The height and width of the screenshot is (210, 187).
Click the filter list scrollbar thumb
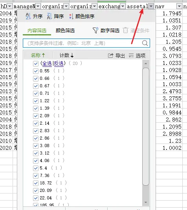coord(146,127)
